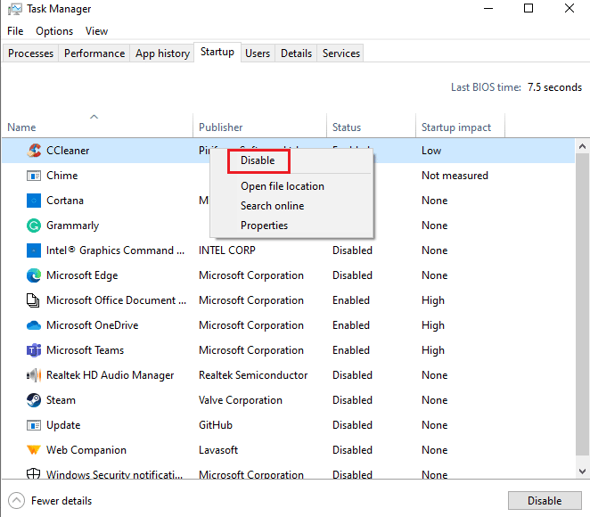Click Realtek Semiconductor publisher cell
Image resolution: width=590 pixels, height=517 pixels.
point(253,375)
